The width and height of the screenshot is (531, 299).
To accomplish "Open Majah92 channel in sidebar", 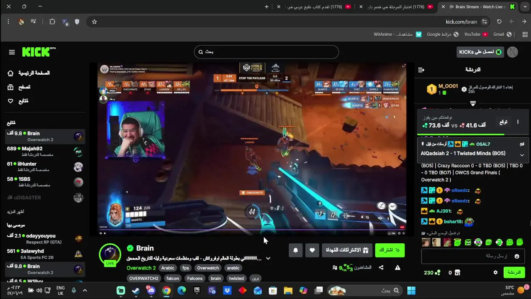I will pos(45,152).
